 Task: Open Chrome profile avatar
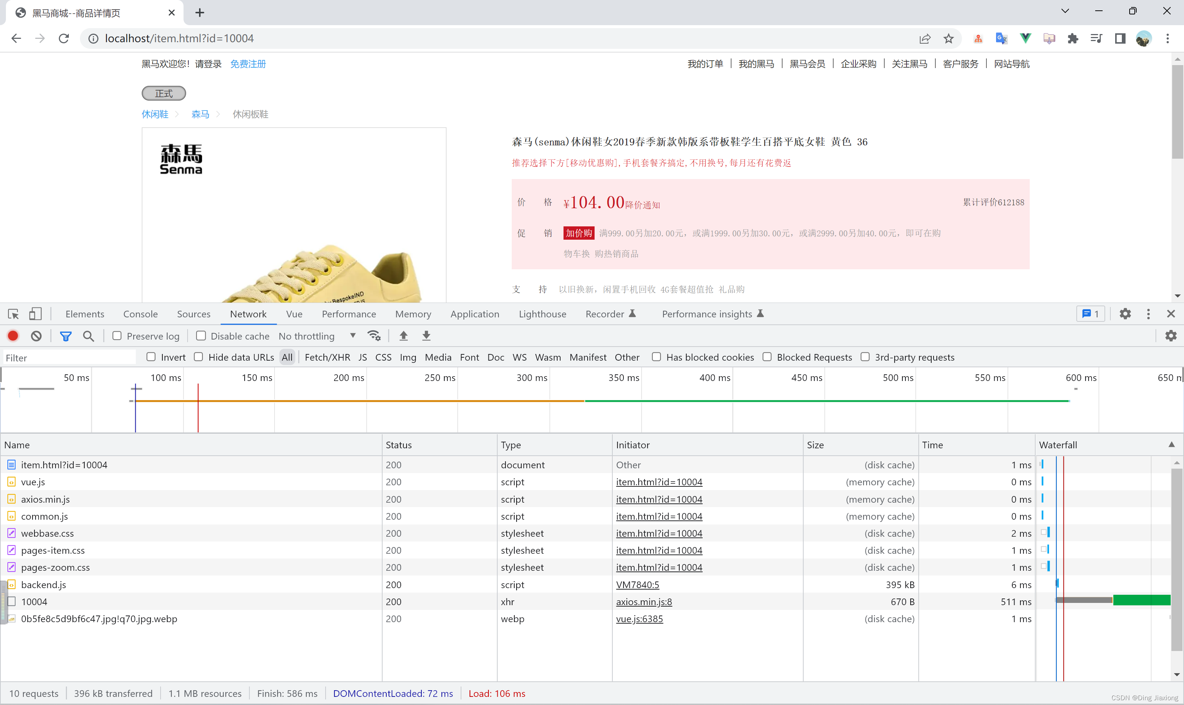coord(1144,38)
